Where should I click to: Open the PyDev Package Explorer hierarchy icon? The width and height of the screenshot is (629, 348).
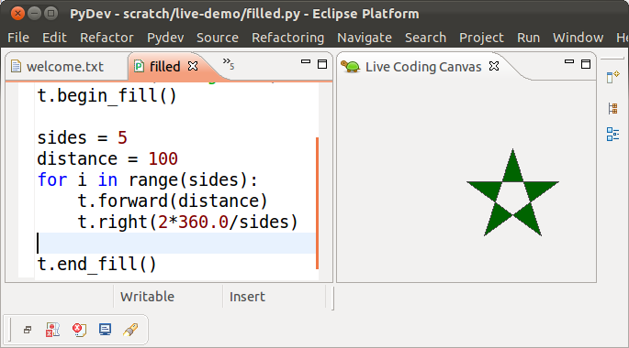(x=613, y=108)
